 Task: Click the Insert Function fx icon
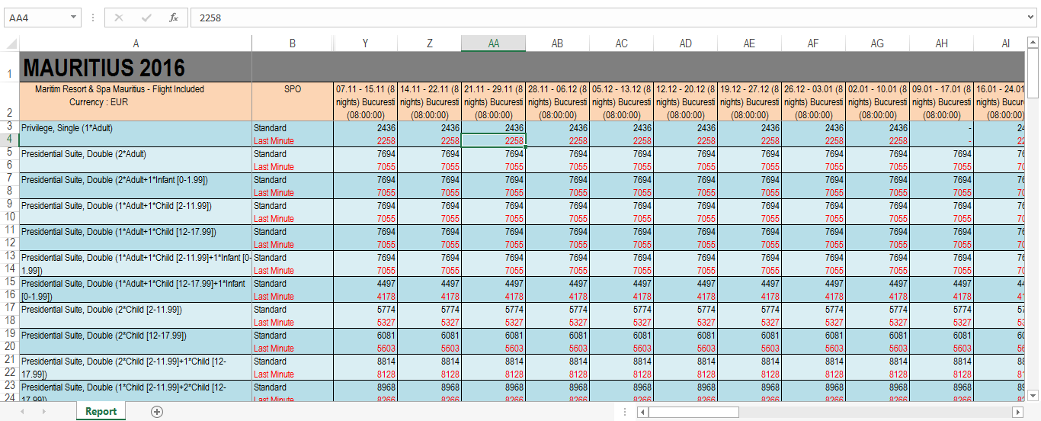[174, 18]
